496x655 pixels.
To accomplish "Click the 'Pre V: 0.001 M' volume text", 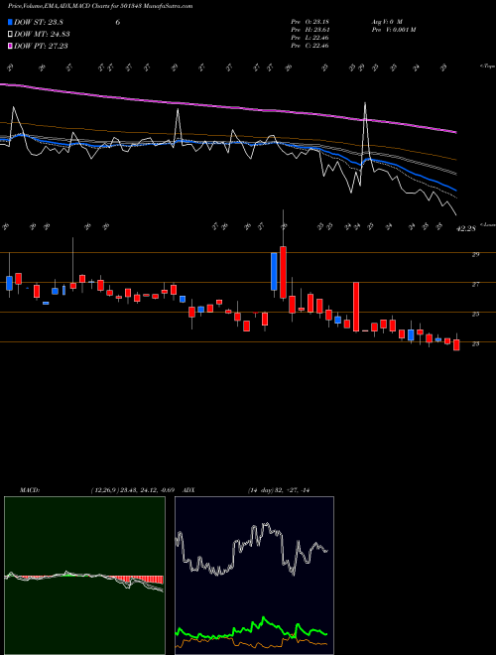I will (x=394, y=30).
